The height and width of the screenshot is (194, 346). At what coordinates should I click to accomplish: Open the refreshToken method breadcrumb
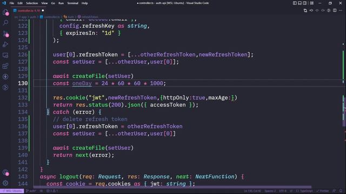(88, 17)
